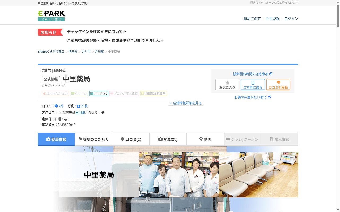Click 吉川駅 link in access info
Viewport: 340px width, 212px height.
(80, 113)
